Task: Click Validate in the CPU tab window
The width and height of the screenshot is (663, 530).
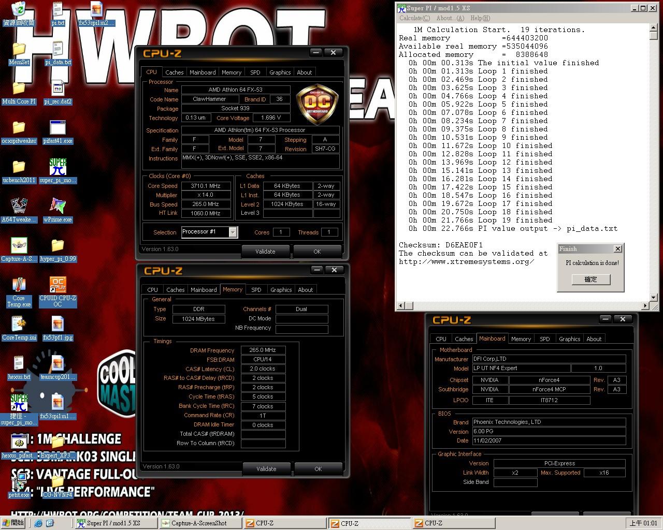Action: coord(265,252)
